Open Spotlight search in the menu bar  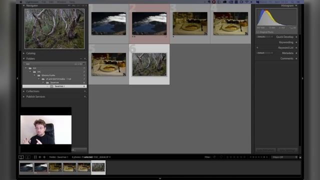[292, 2]
